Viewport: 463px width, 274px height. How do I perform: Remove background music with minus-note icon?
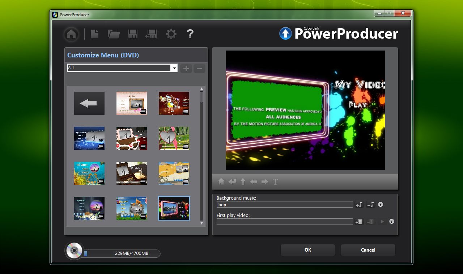[x=370, y=204]
